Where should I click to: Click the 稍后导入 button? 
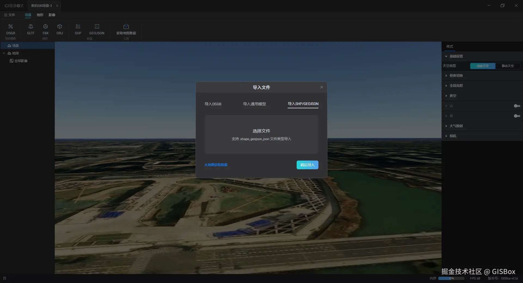pos(307,165)
